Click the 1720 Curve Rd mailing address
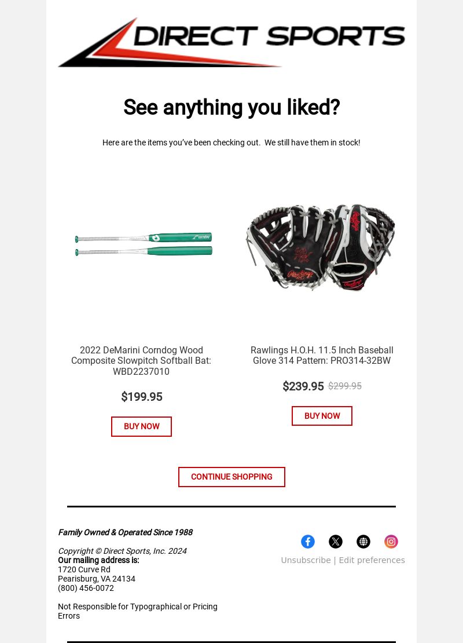 (x=84, y=569)
